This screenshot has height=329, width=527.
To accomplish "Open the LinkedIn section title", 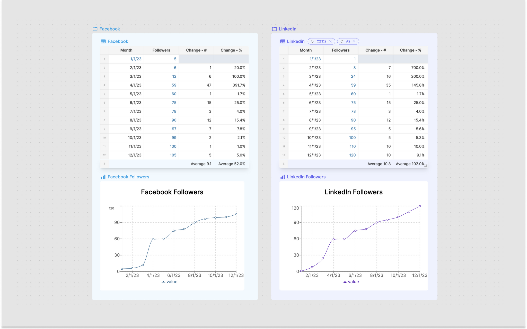I will (287, 29).
